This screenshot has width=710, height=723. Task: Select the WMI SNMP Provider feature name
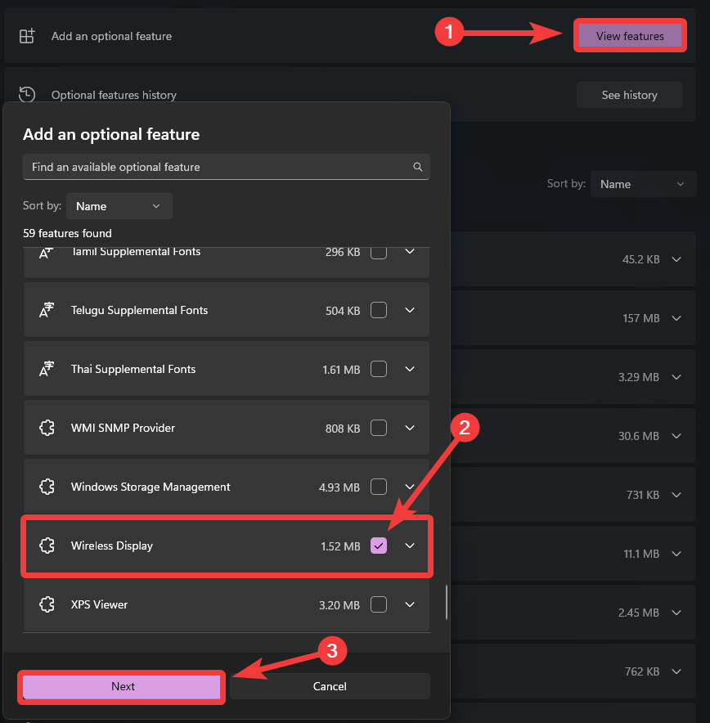click(123, 428)
